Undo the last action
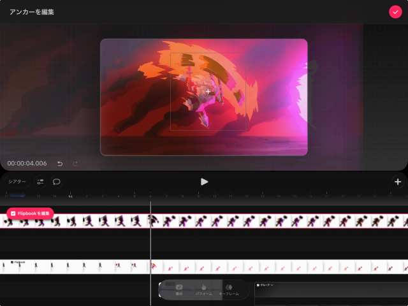Screen dimensions: 408x306 [60, 163]
